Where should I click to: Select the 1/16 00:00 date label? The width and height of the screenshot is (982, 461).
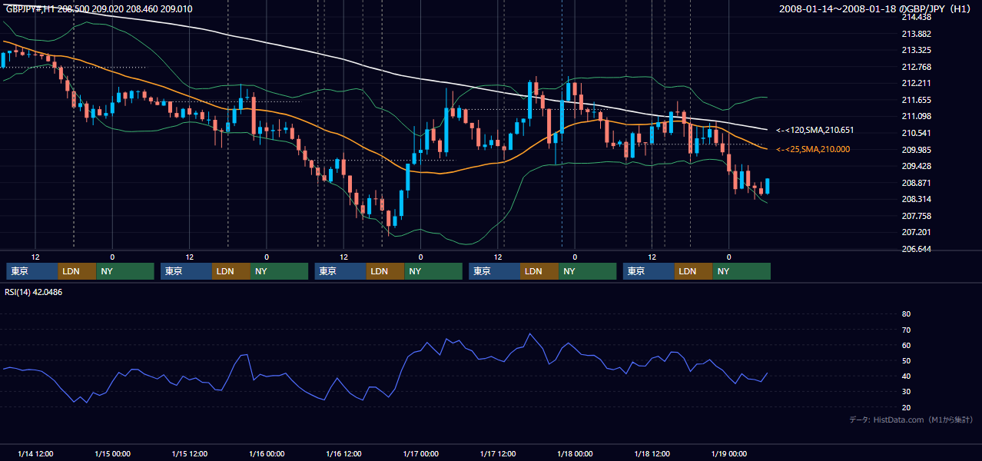[x=267, y=453]
